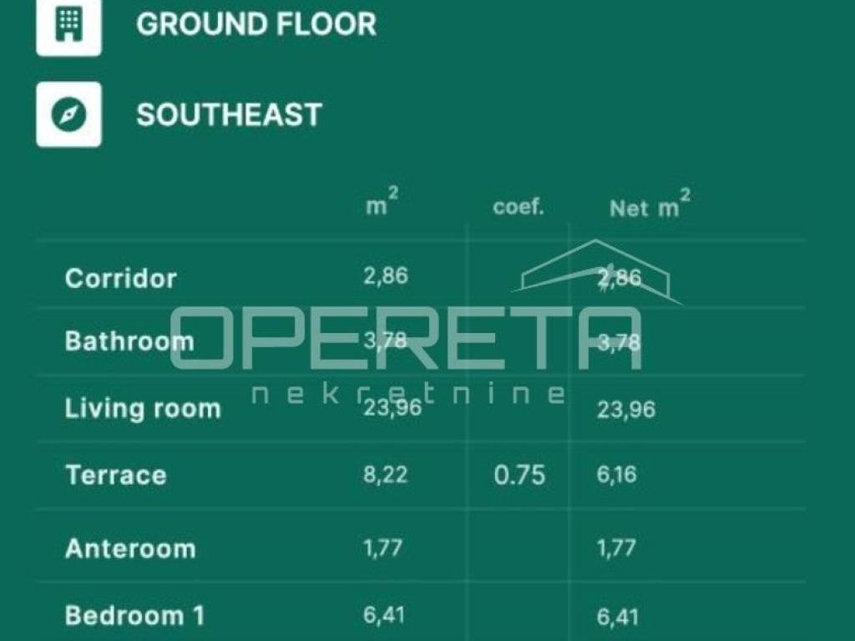The image size is (855, 641).
Task: Click the m² column header
Action: click(382, 202)
